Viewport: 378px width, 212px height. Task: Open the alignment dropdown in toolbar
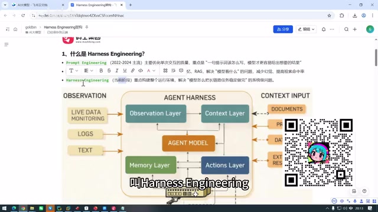pyautogui.click(x=89, y=71)
